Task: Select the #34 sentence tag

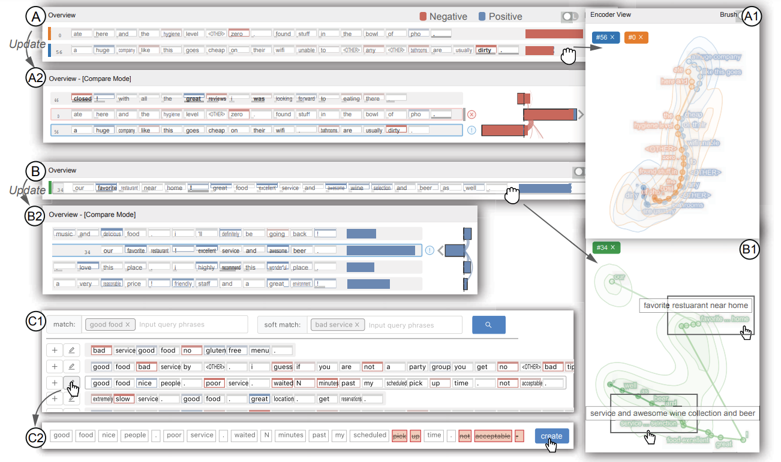Action: [x=605, y=247]
